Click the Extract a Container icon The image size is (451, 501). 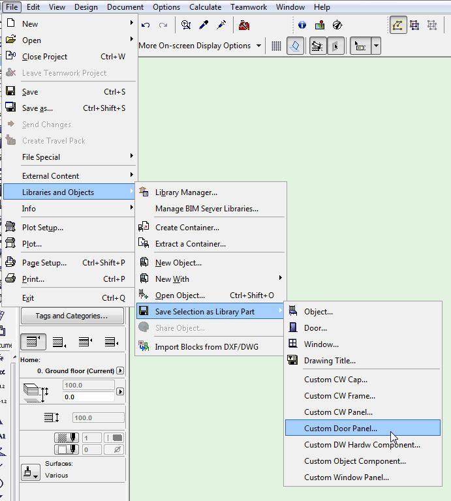(x=144, y=243)
